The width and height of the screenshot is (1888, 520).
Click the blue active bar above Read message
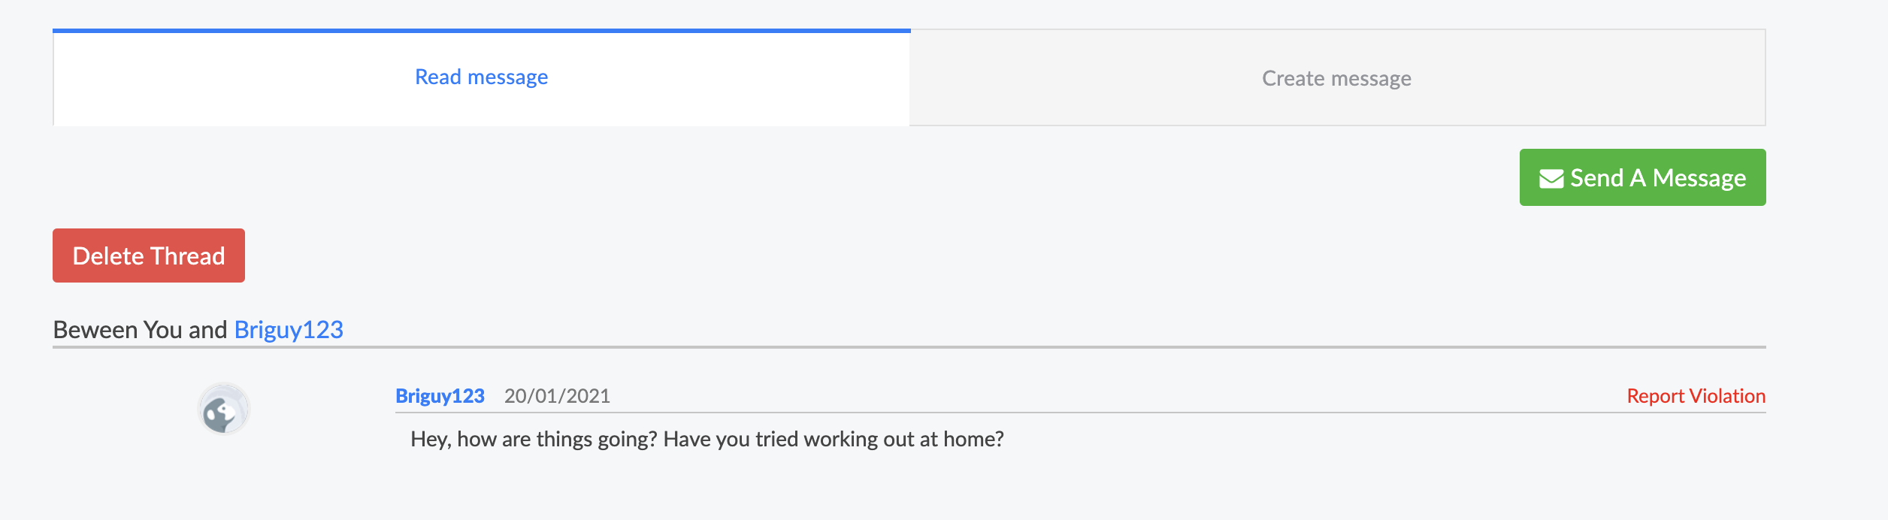pyautogui.click(x=481, y=31)
